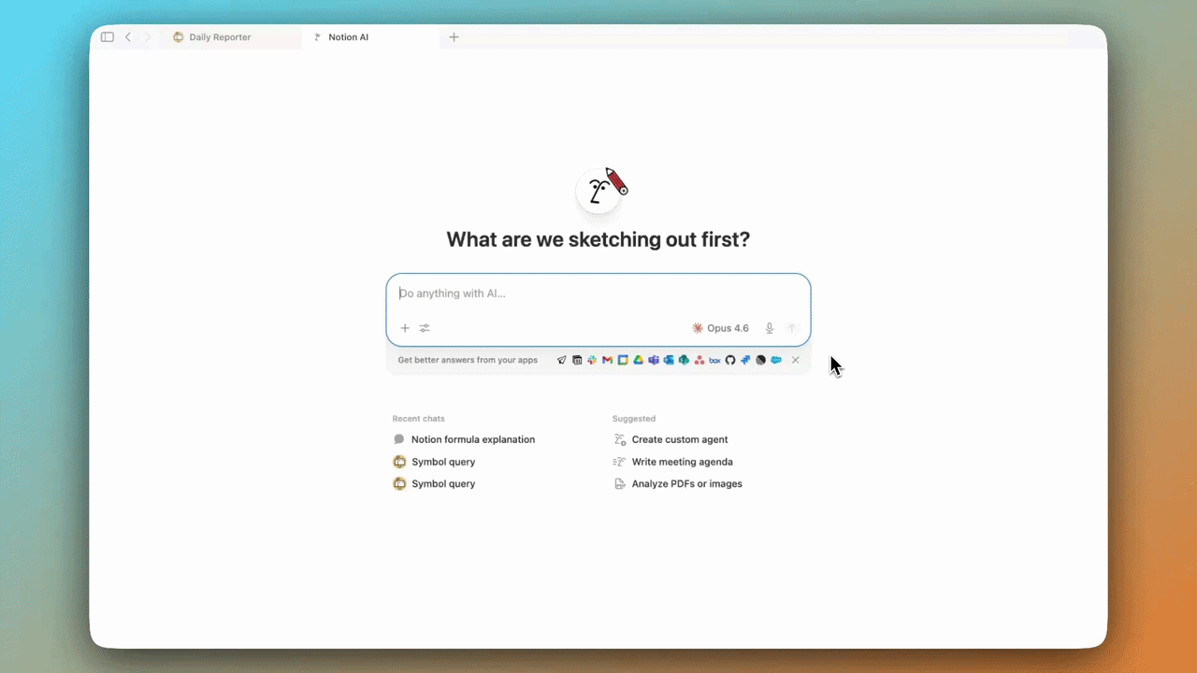Select the Notion AI tab
Viewport: 1197px width, 673px height.
click(370, 37)
